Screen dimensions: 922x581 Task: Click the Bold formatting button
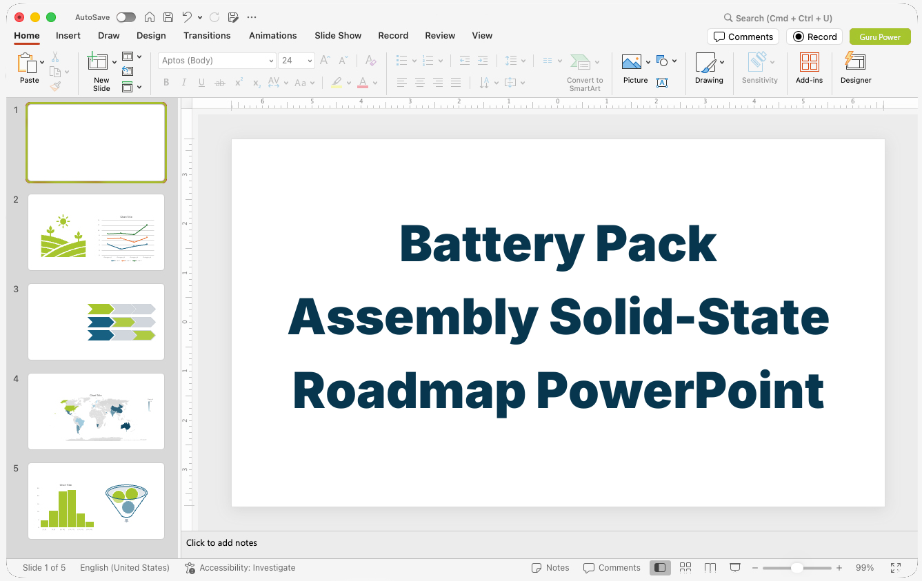click(166, 83)
